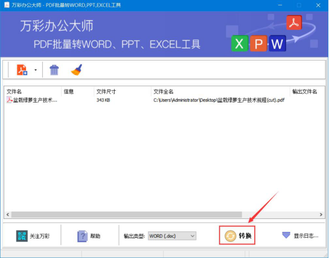Click the red PDF logo in banner

tap(294, 23)
